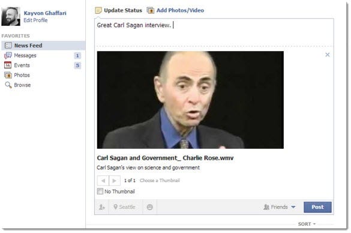Click the Post button
Image resolution: width=351 pixels, height=233 pixels.
pyautogui.click(x=317, y=207)
